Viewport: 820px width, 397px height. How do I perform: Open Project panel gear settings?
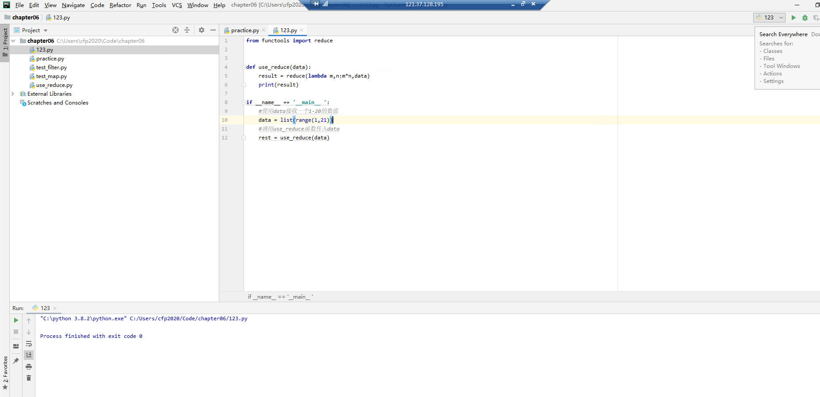tap(202, 30)
